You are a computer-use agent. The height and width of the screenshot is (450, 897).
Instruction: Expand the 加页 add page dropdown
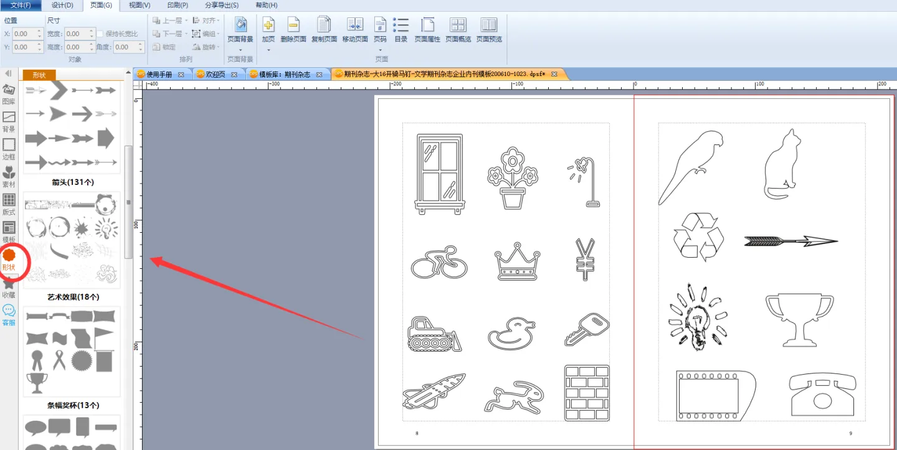tap(268, 50)
